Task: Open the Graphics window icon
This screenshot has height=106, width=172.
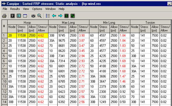Action: 13,16
